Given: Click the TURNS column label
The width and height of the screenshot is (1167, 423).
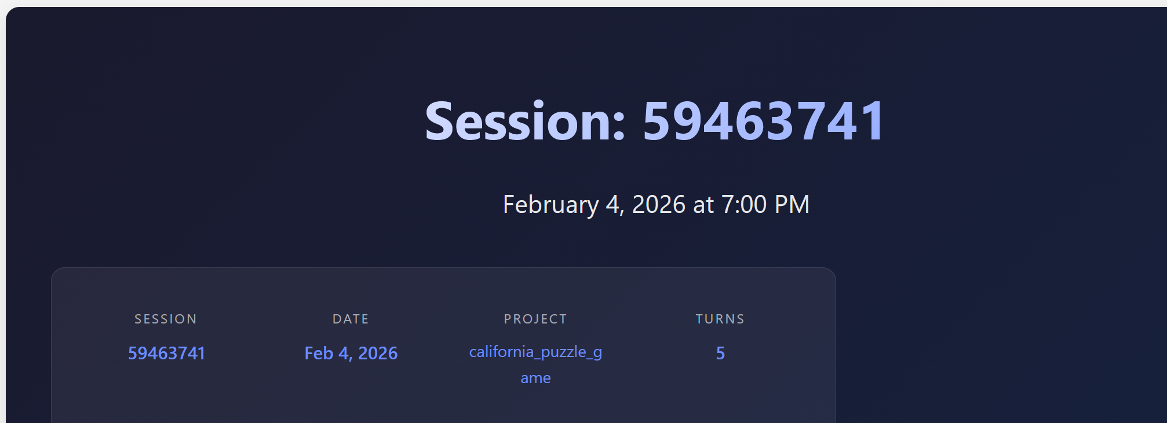Looking at the screenshot, I should (x=720, y=319).
